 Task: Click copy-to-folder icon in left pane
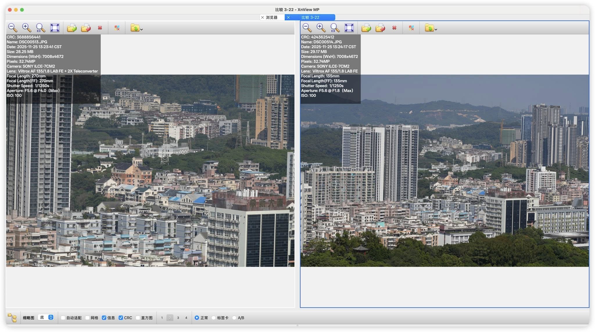(72, 28)
